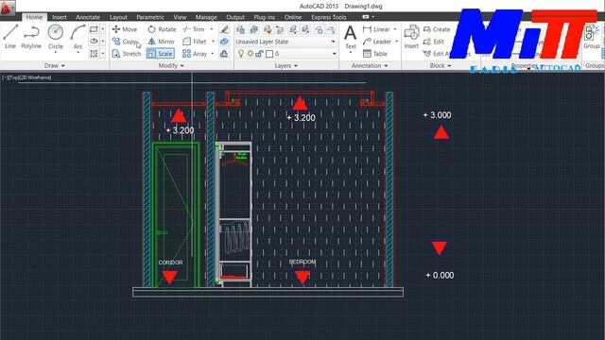This screenshot has height=340, width=605.
Task: Open the Output ribbon tab
Action: (235, 17)
